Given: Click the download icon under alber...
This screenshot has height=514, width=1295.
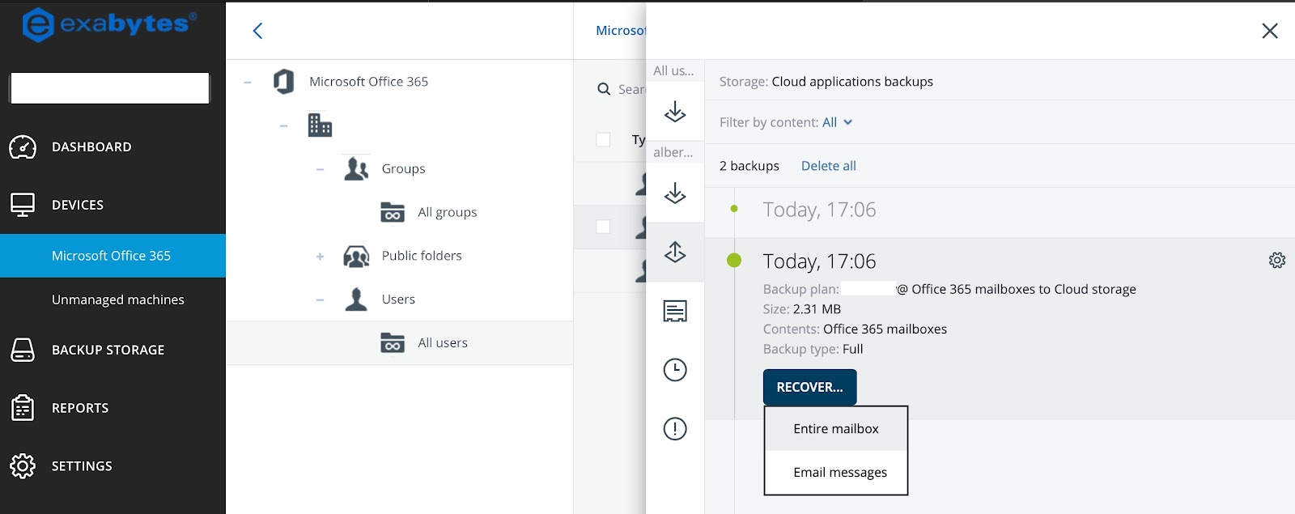Looking at the screenshot, I should pos(675,193).
